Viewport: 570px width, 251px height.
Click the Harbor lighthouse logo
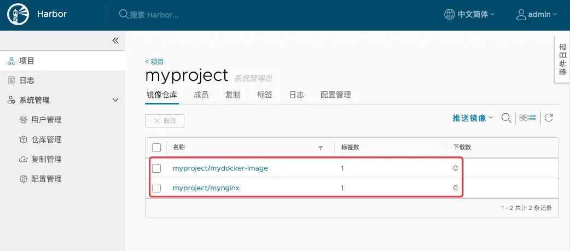tap(18, 15)
